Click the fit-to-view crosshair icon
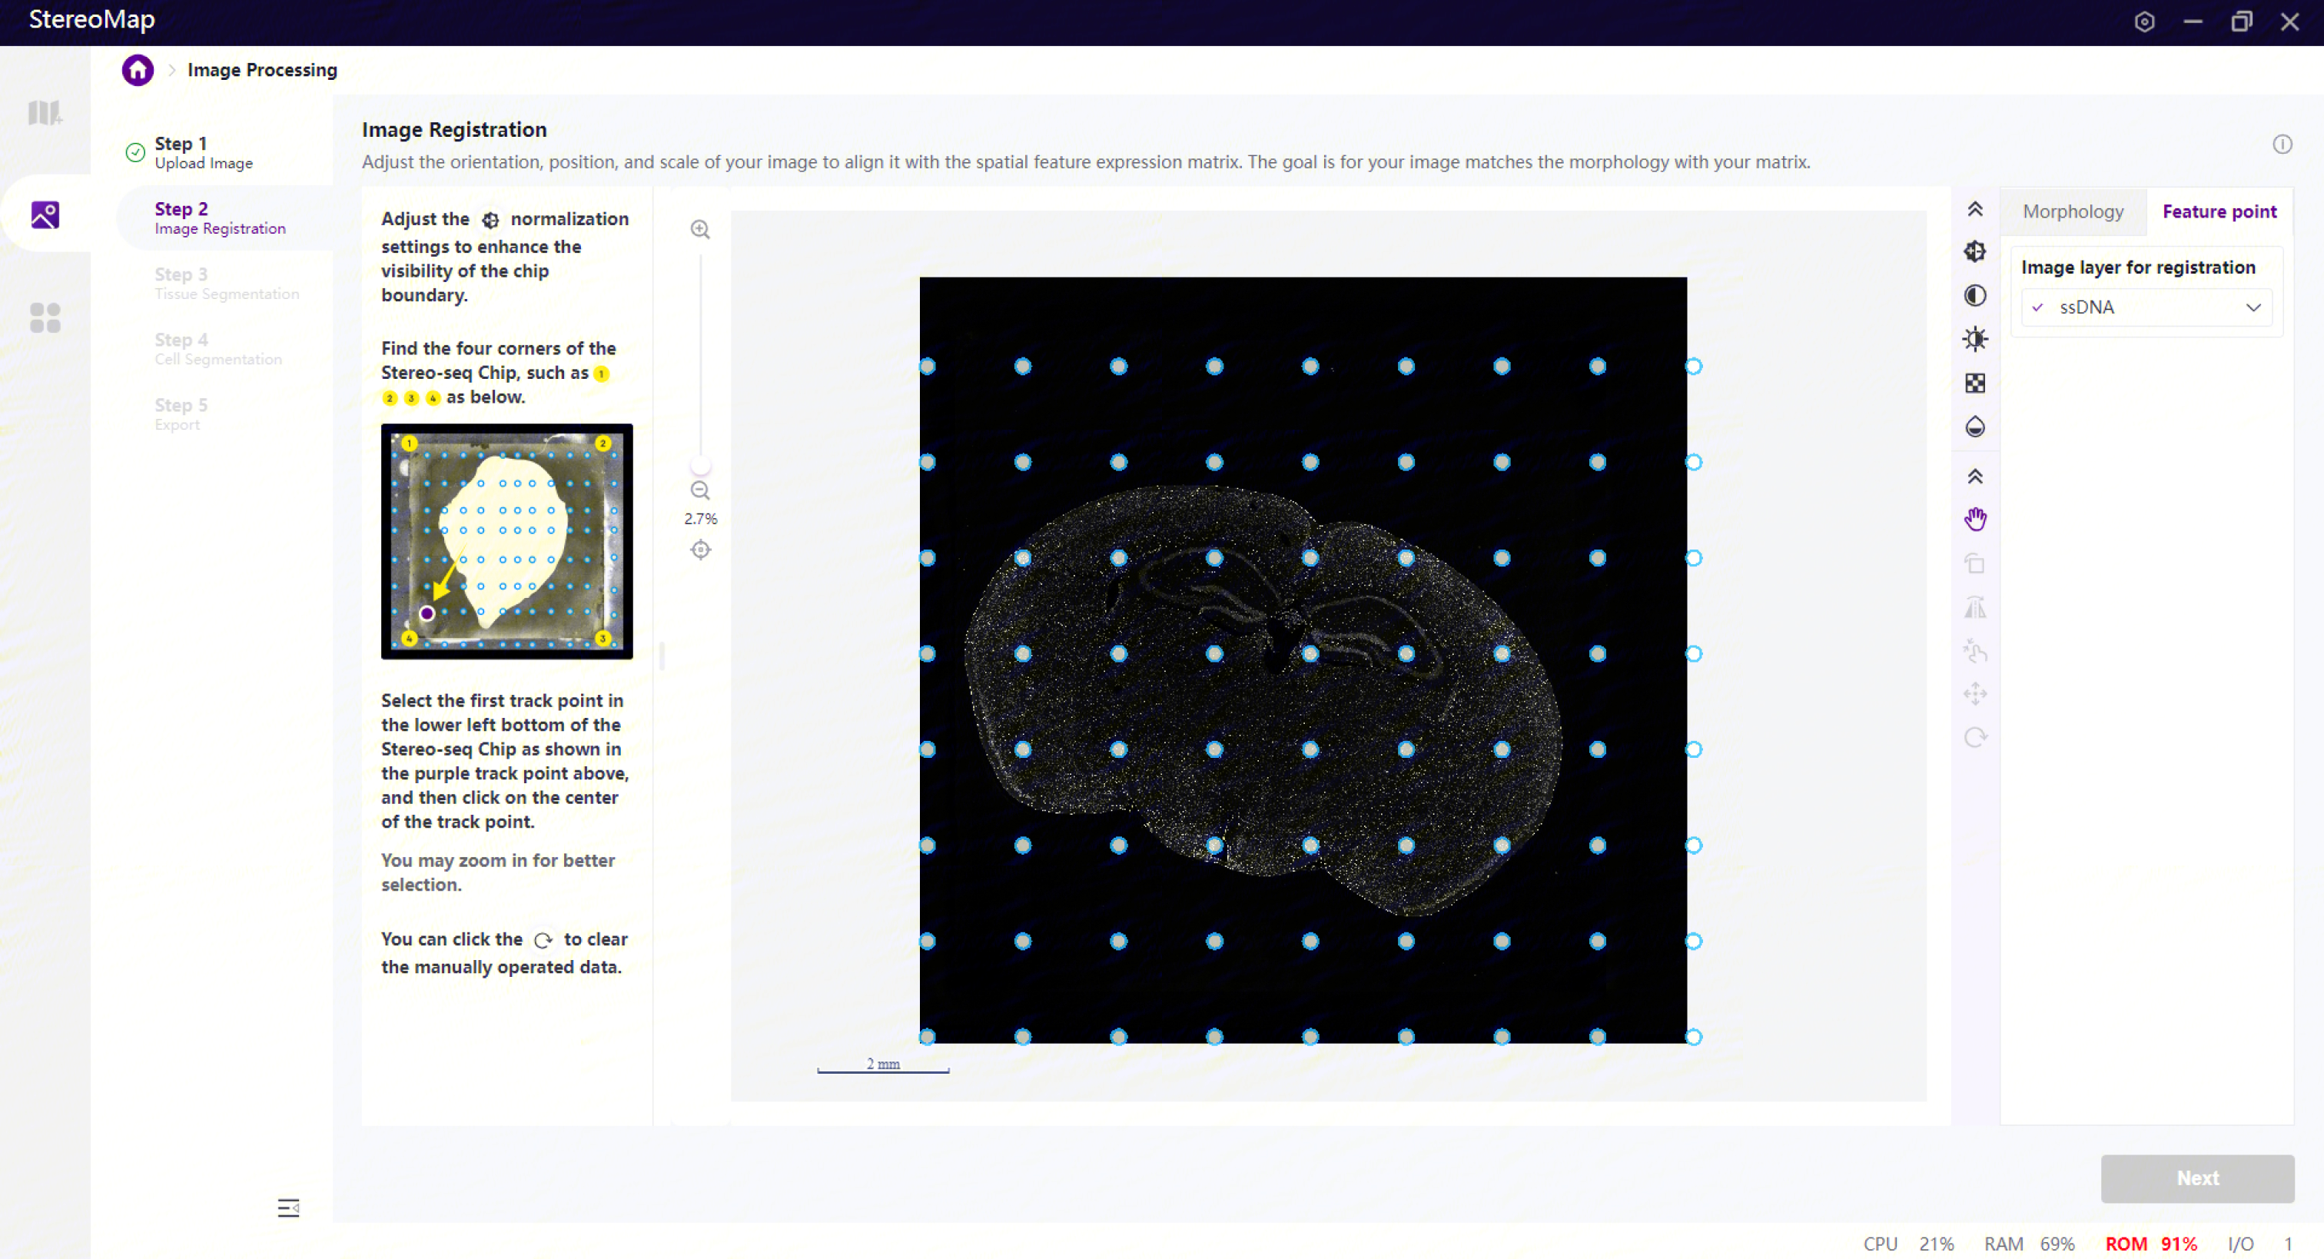 point(700,550)
